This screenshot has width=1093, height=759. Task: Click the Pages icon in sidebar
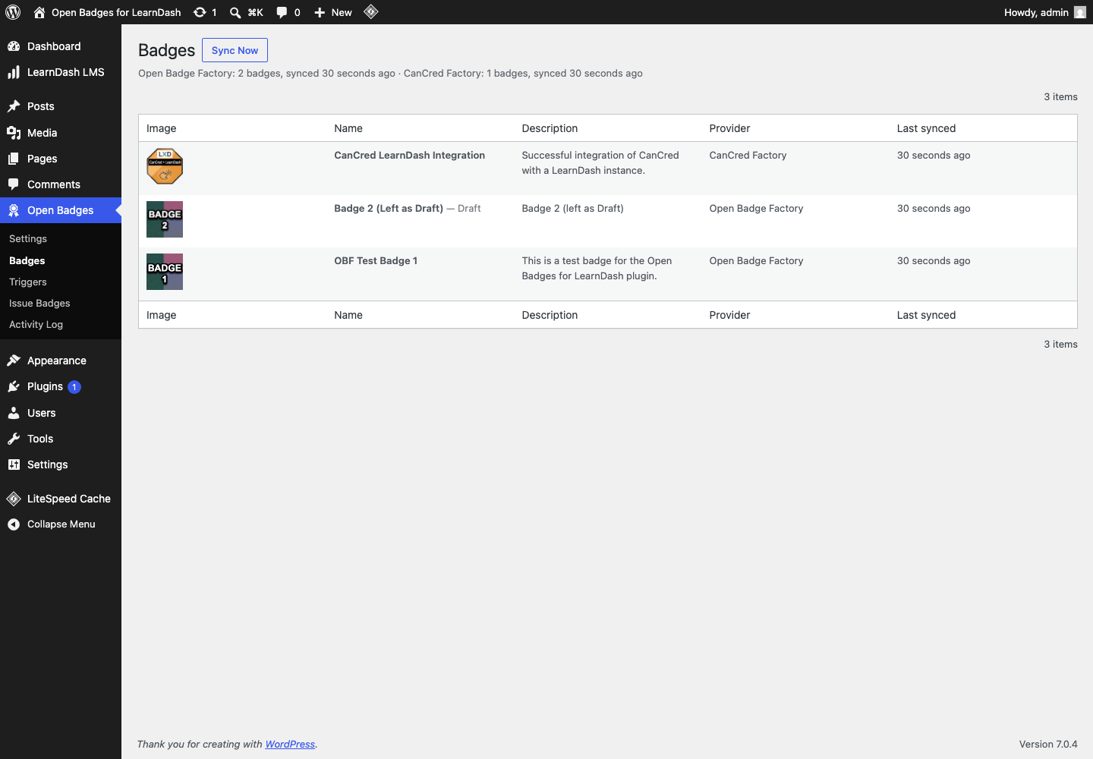point(14,159)
